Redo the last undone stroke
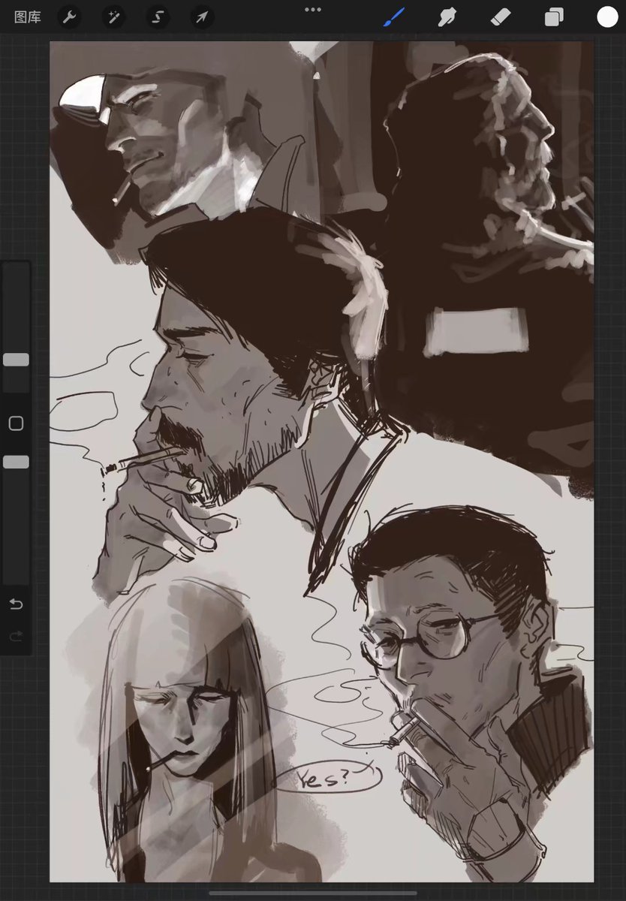The height and width of the screenshot is (901, 626). (x=16, y=637)
